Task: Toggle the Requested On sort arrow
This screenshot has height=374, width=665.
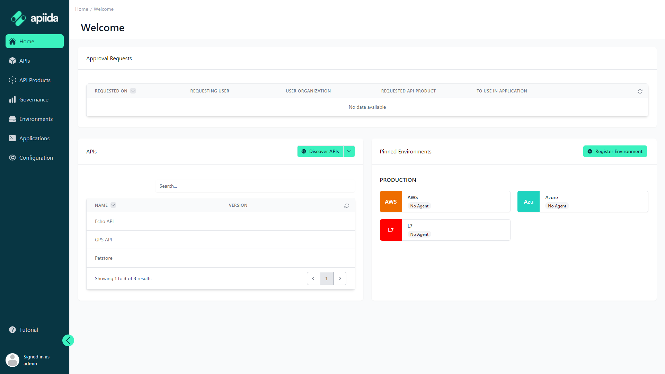Action: coord(133,91)
